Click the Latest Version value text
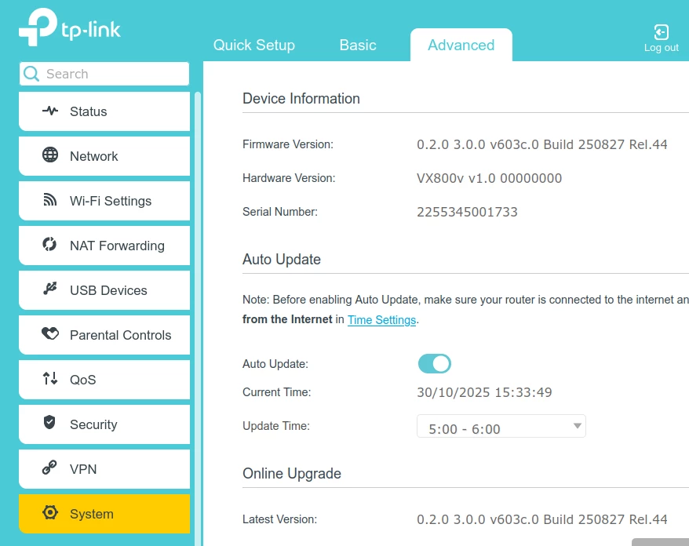The image size is (689, 546). [541, 519]
